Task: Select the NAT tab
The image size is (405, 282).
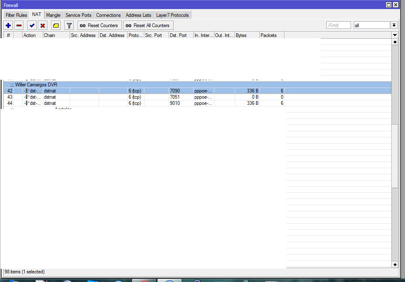Action: (x=37, y=14)
